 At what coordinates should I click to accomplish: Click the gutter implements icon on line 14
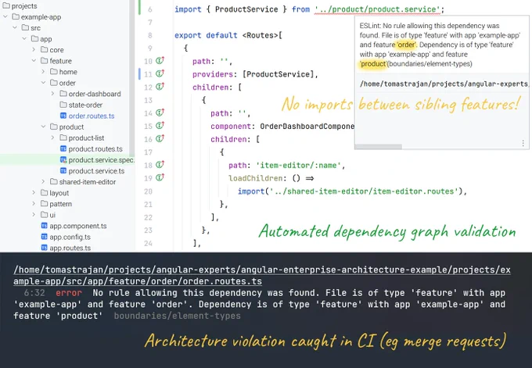click(x=160, y=113)
